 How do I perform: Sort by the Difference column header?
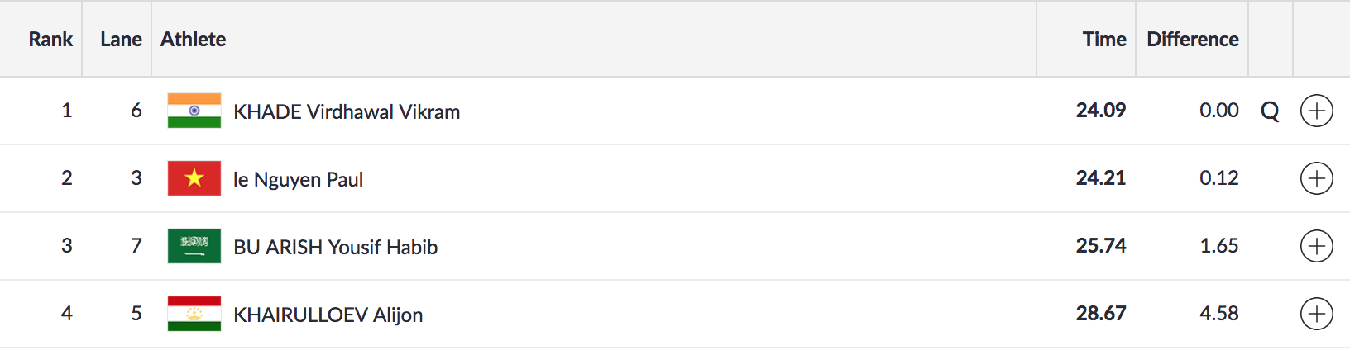[1192, 40]
